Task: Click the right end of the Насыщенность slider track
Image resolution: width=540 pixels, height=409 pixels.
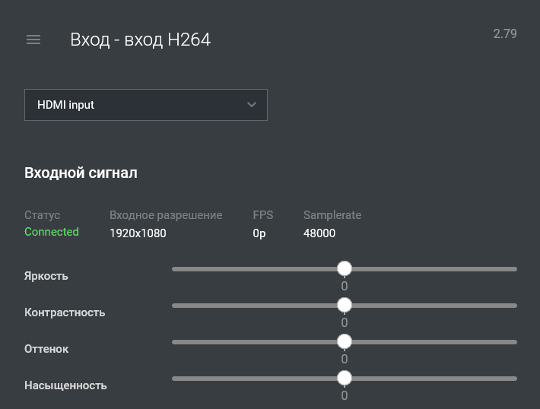Action: tap(514, 379)
